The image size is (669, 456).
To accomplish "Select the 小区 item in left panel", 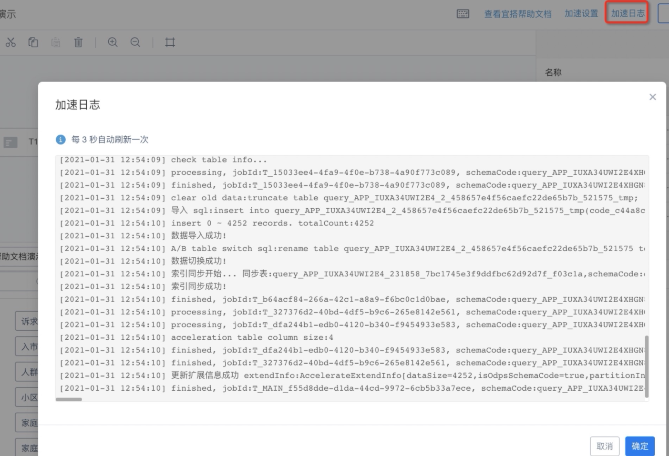I will pos(27,397).
